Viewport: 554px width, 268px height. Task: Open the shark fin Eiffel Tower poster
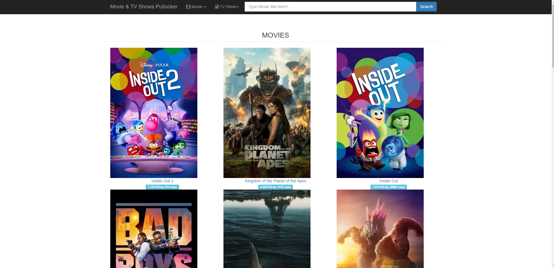[267, 229]
